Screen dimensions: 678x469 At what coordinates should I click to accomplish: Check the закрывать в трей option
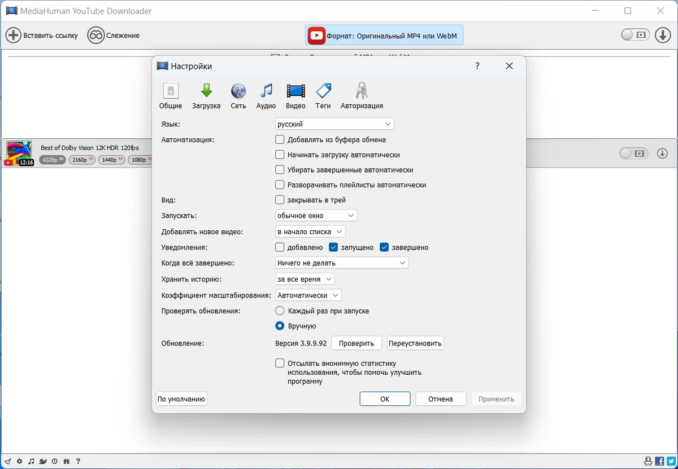[x=280, y=200]
